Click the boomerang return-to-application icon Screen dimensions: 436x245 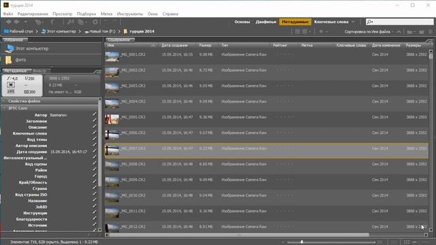click(x=52, y=22)
